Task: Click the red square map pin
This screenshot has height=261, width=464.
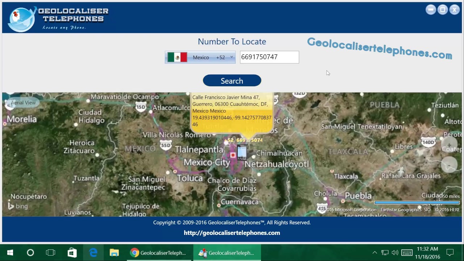Action: (x=233, y=155)
